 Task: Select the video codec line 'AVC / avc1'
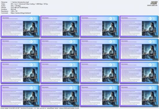click(x=29, y=4)
